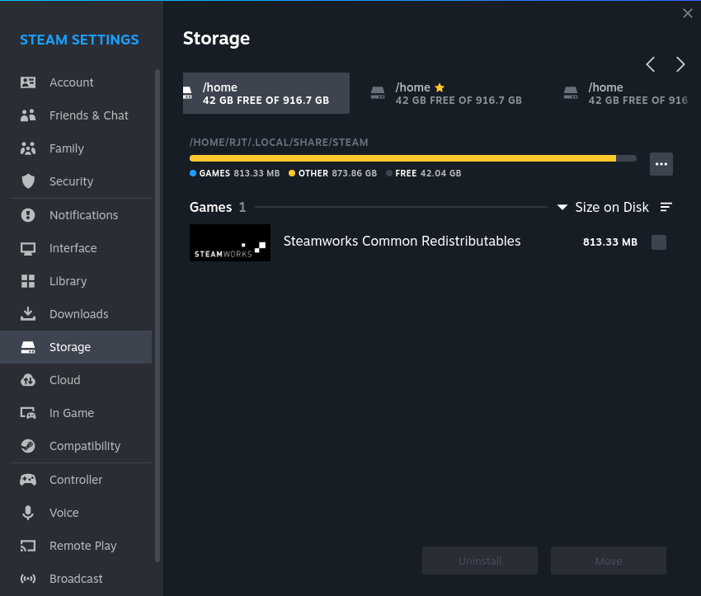Open the ellipsis options for the drive
Screen dimensions: 701x596
click(x=661, y=163)
